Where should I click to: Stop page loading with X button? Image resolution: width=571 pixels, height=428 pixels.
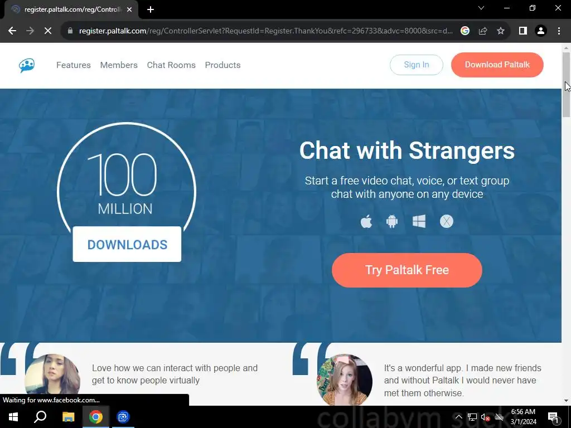pos(48,31)
